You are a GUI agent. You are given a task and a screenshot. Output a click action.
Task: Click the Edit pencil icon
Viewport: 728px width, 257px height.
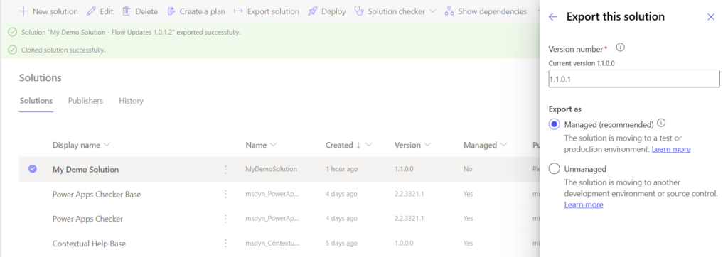(92, 11)
